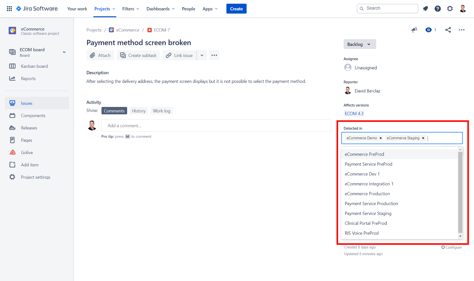Click the Create button

[x=236, y=9]
